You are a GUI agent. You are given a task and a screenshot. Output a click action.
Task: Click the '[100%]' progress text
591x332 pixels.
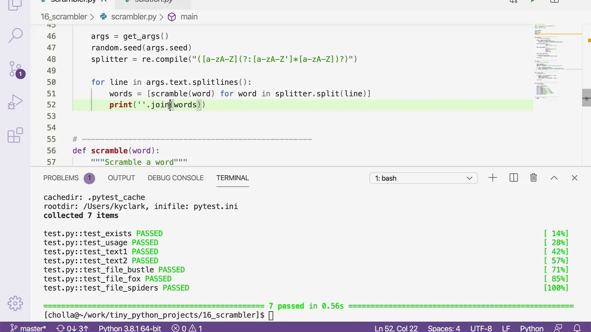click(556, 288)
